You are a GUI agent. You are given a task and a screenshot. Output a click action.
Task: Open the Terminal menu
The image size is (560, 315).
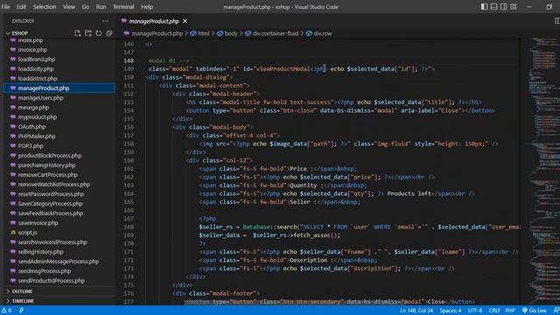tap(123, 7)
